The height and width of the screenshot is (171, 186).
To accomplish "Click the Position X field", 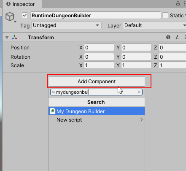I will tap(99, 48).
